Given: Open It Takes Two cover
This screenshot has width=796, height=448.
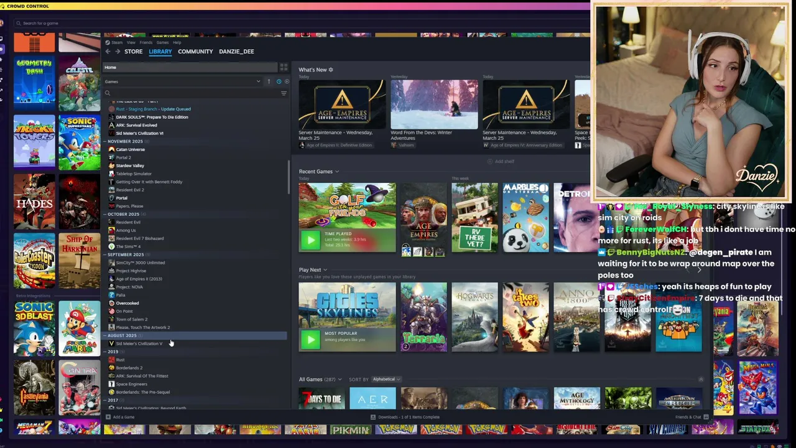Looking at the screenshot, I should (x=525, y=317).
